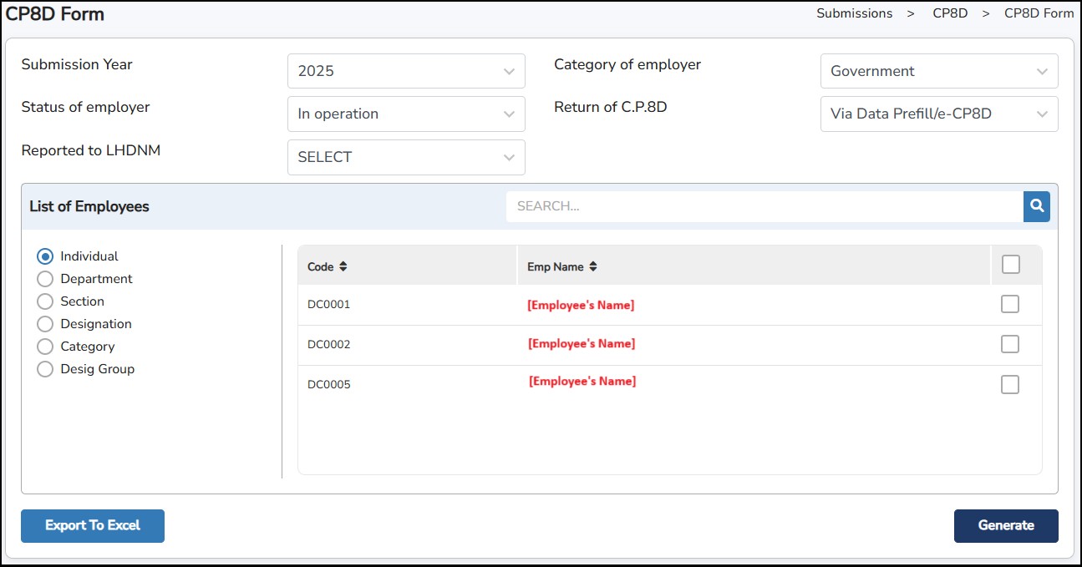The width and height of the screenshot is (1082, 567).
Task: Open the Reported to LHDNM dropdown
Action: click(x=406, y=157)
